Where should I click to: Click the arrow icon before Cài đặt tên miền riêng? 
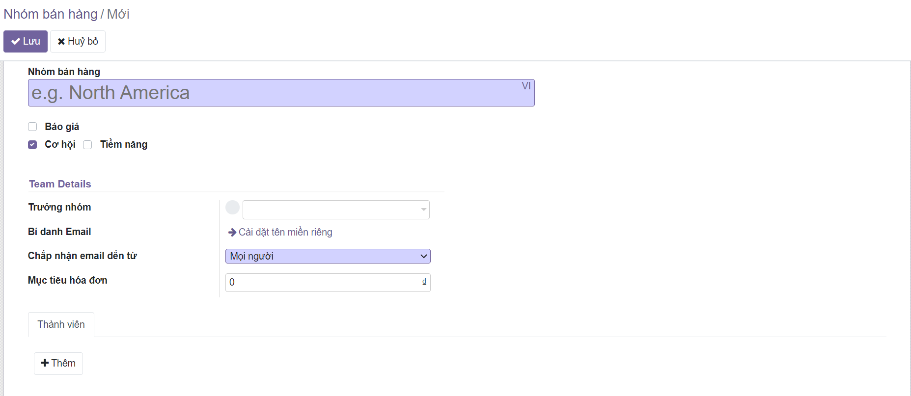pyautogui.click(x=232, y=232)
